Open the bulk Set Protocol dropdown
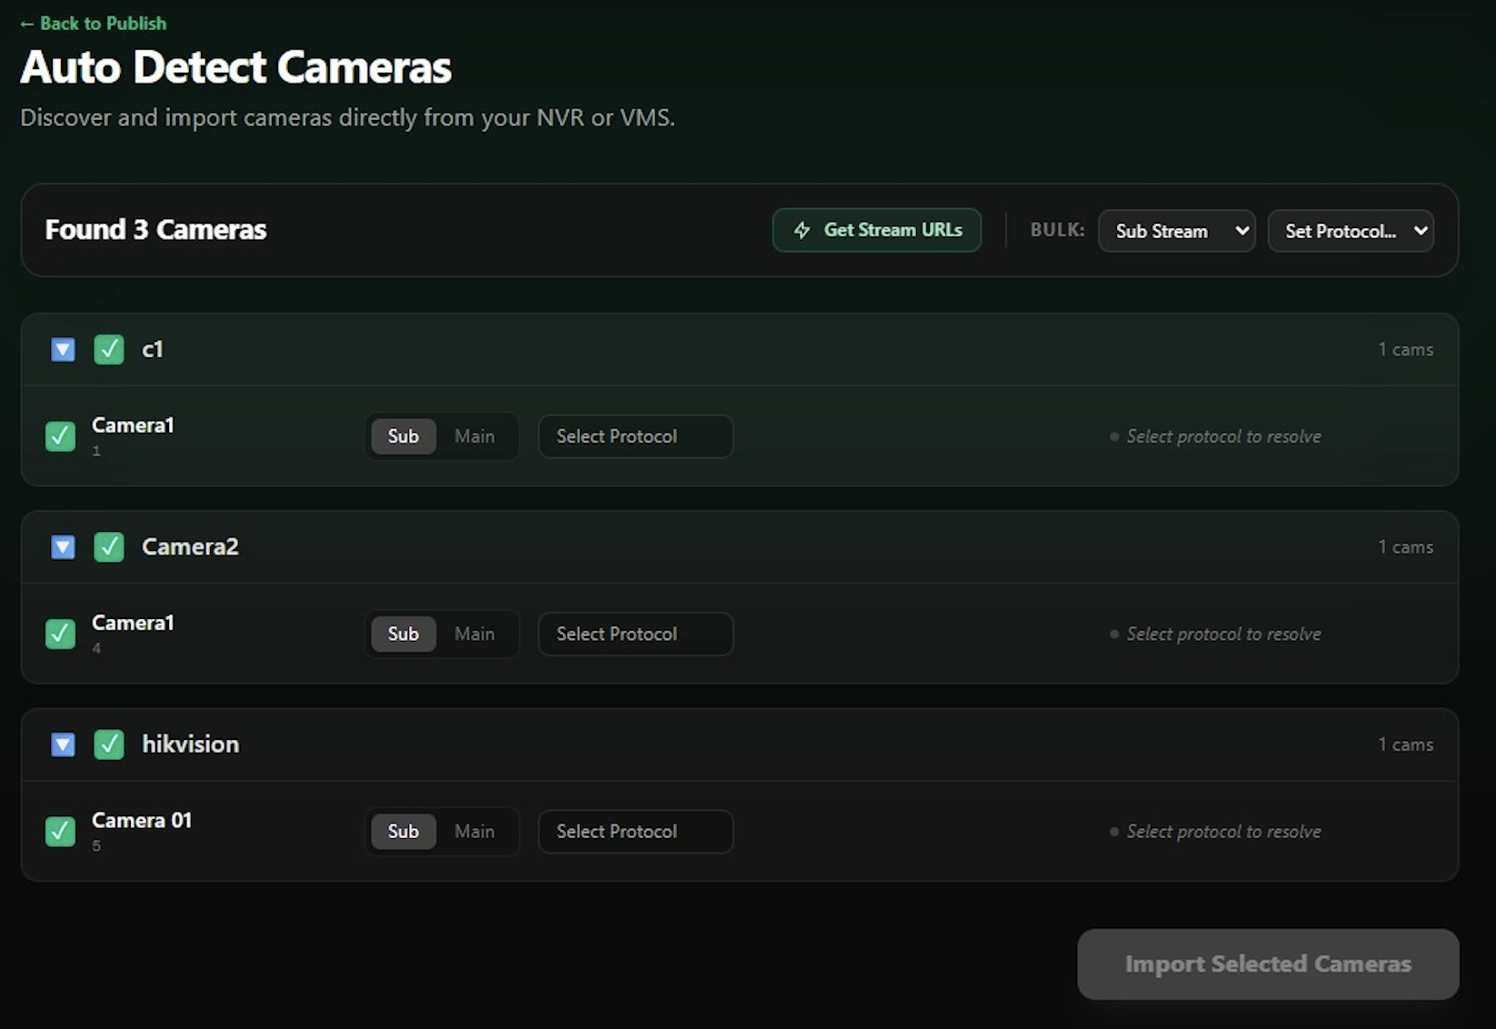Image resolution: width=1496 pixels, height=1029 pixels. [1351, 230]
